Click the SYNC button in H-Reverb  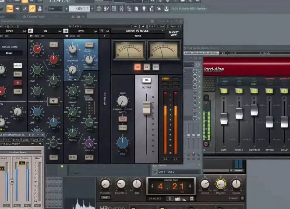(105, 197)
